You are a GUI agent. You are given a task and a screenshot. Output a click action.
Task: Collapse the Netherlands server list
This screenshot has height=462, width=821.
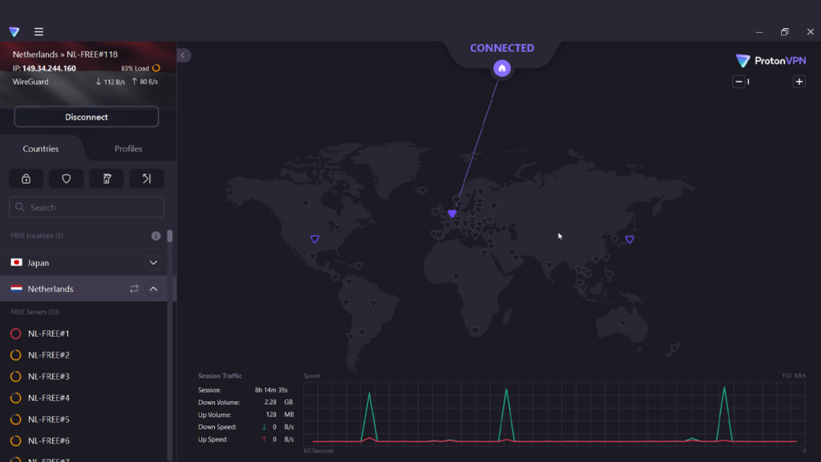pyautogui.click(x=153, y=289)
